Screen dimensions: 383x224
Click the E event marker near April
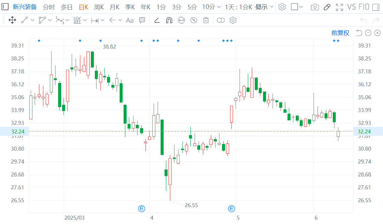click(141, 208)
